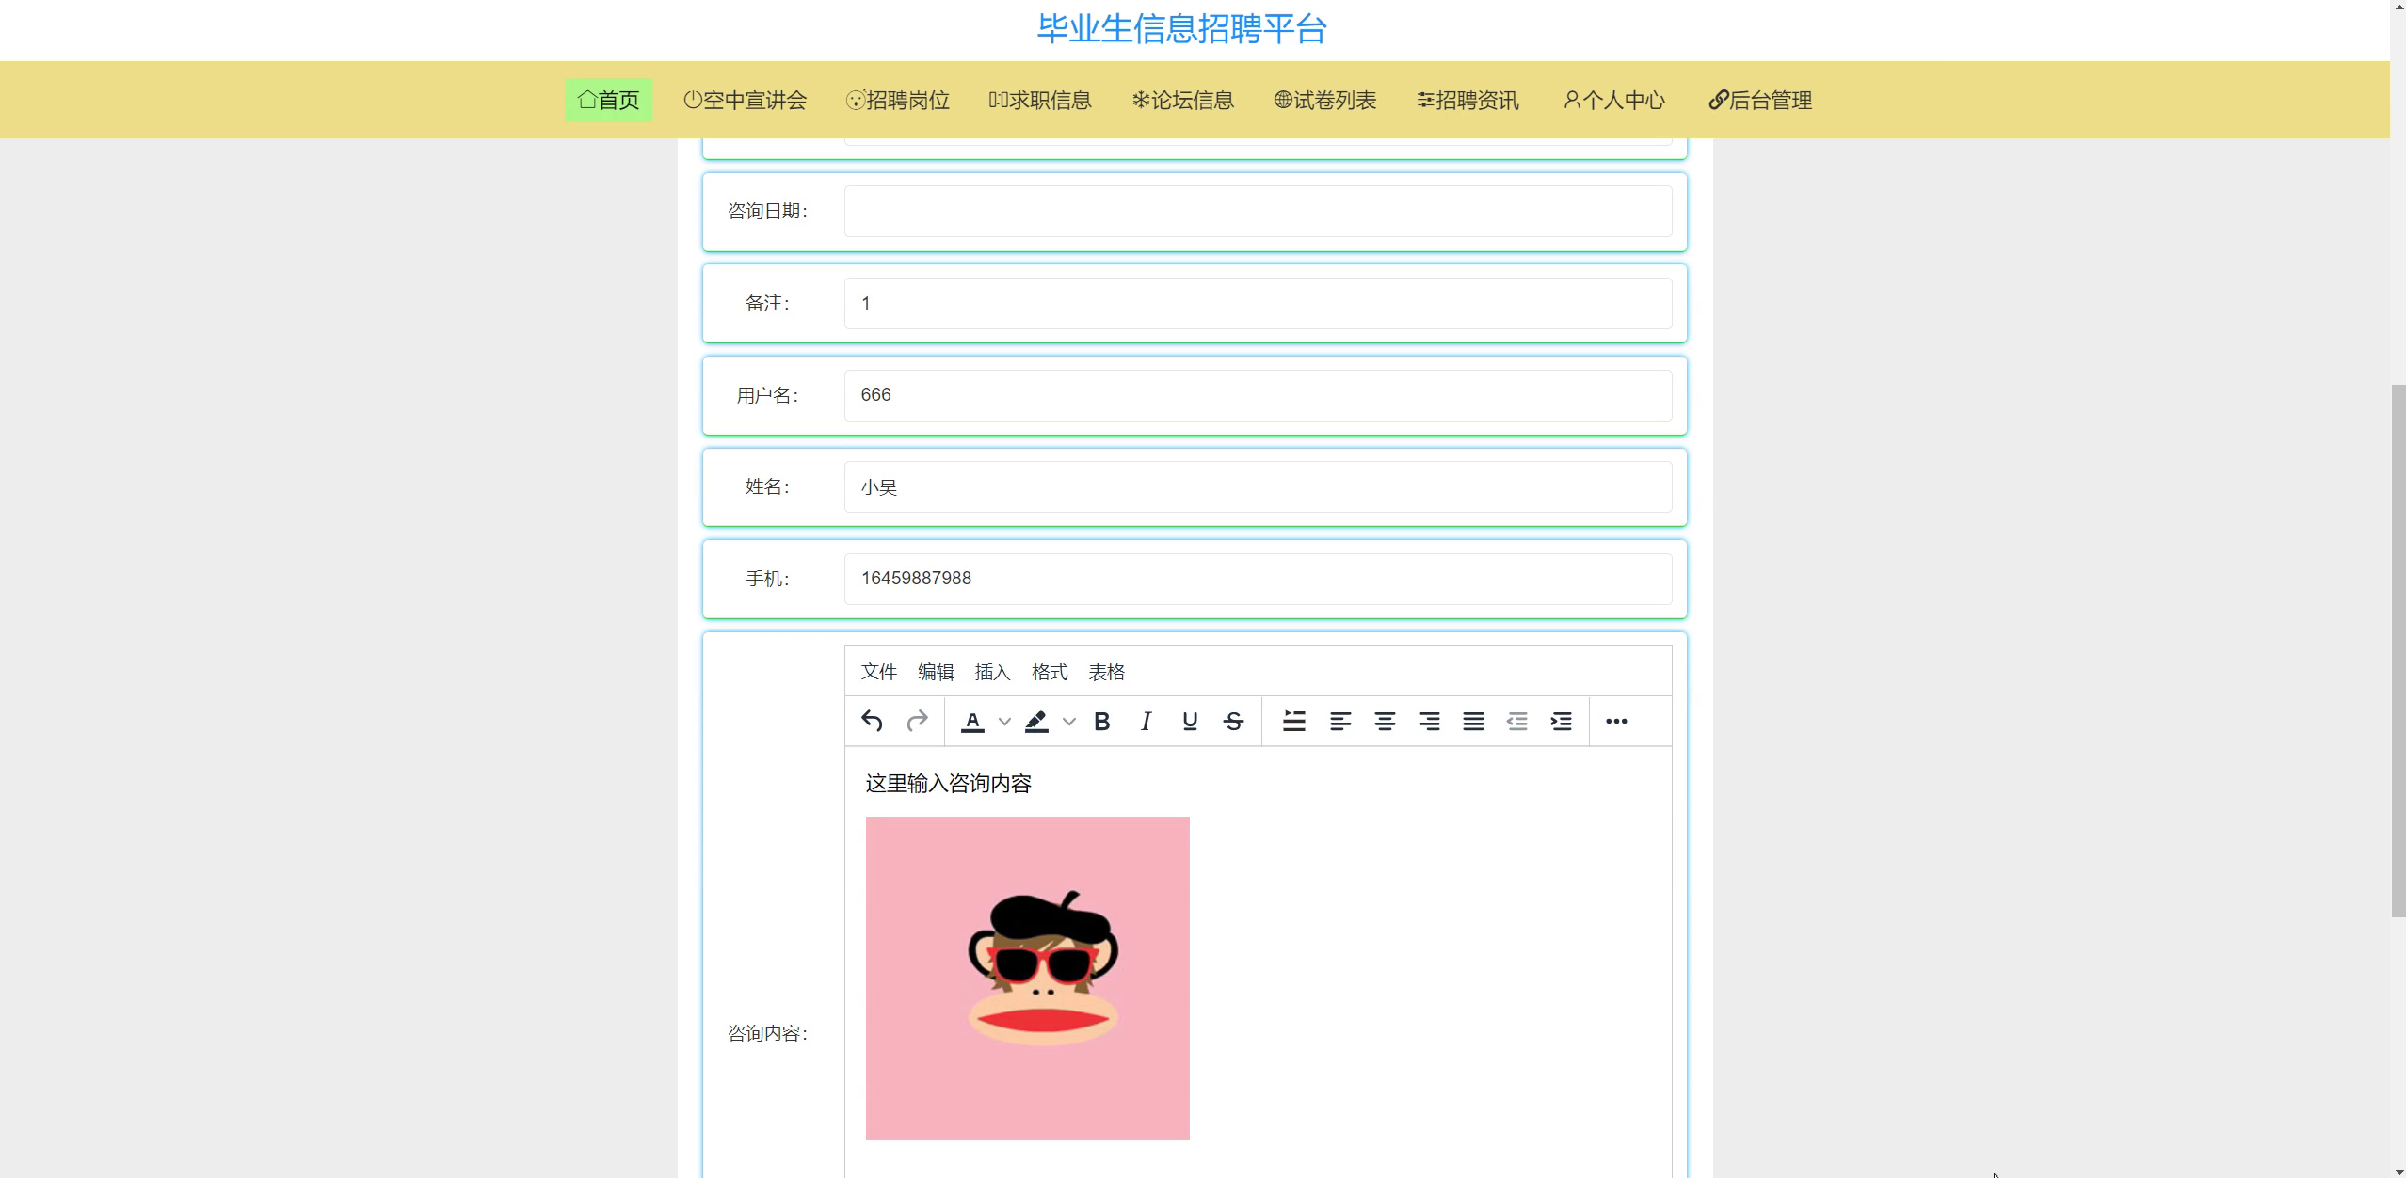Click the 咨询日期 input field
Viewport: 2406px width, 1178px height.
pos(1258,211)
